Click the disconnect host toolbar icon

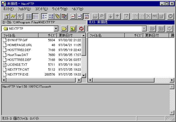(20, 16)
